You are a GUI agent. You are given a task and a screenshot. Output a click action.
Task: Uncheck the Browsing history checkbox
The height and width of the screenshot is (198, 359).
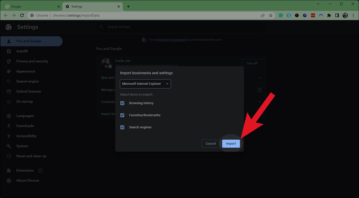point(122,103)
